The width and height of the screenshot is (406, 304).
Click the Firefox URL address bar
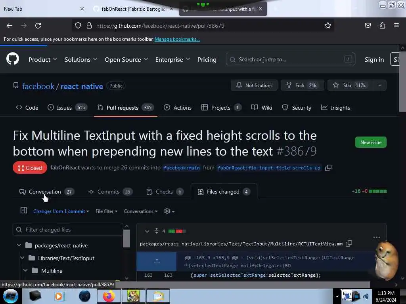coord(203,26)
